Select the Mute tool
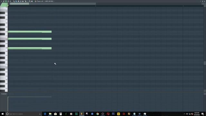This screenshot has height=116, width=206. point(23,1)
